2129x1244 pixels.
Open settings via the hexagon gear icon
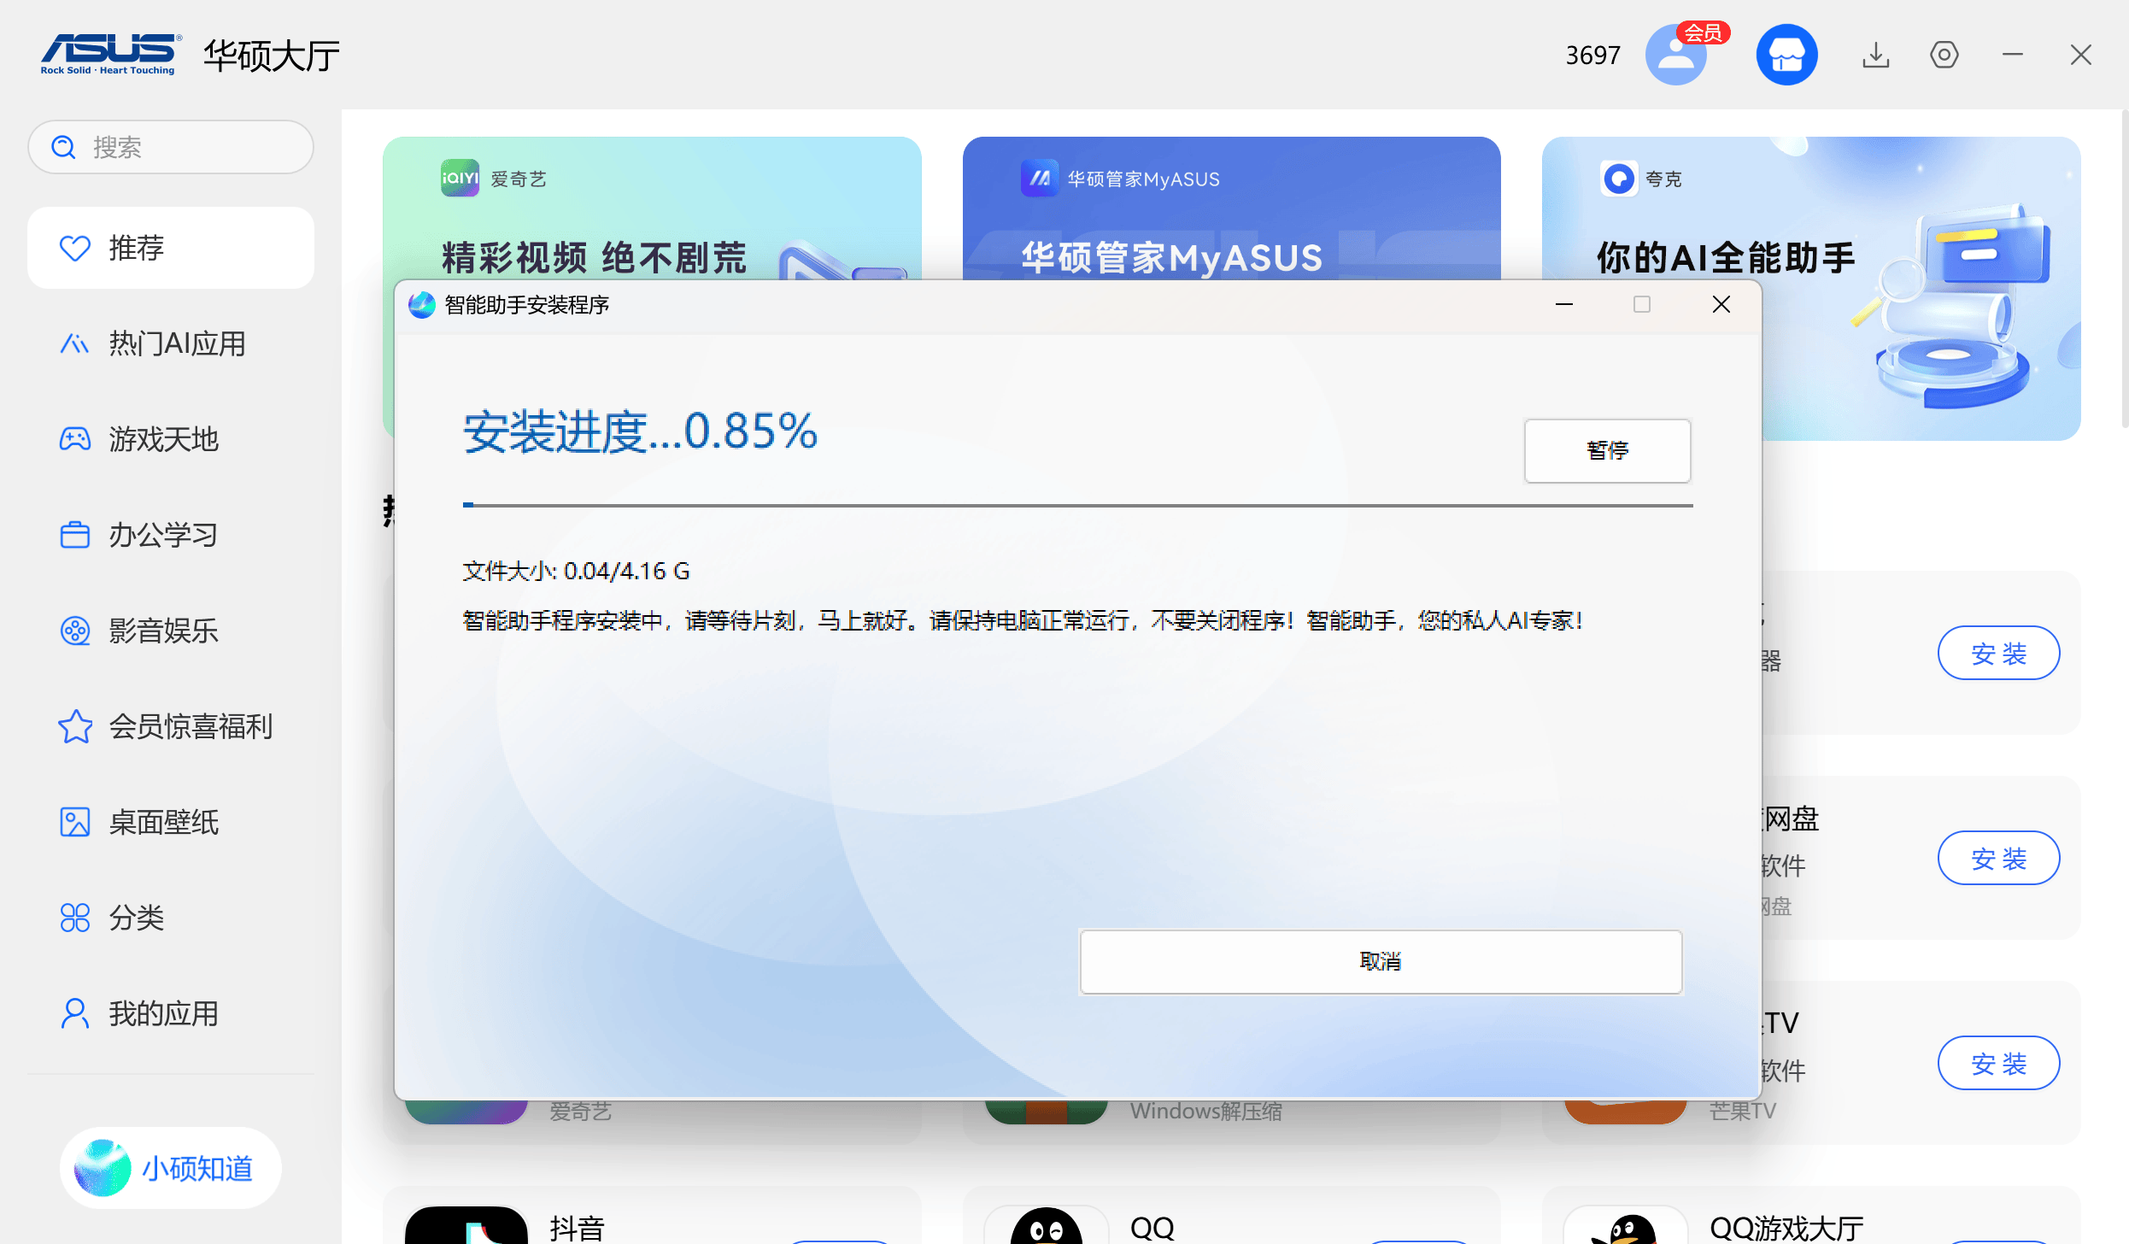pos(1944,56)
